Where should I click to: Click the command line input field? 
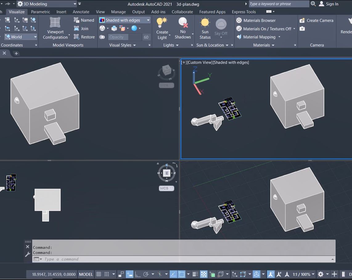[x=185, y=259]
